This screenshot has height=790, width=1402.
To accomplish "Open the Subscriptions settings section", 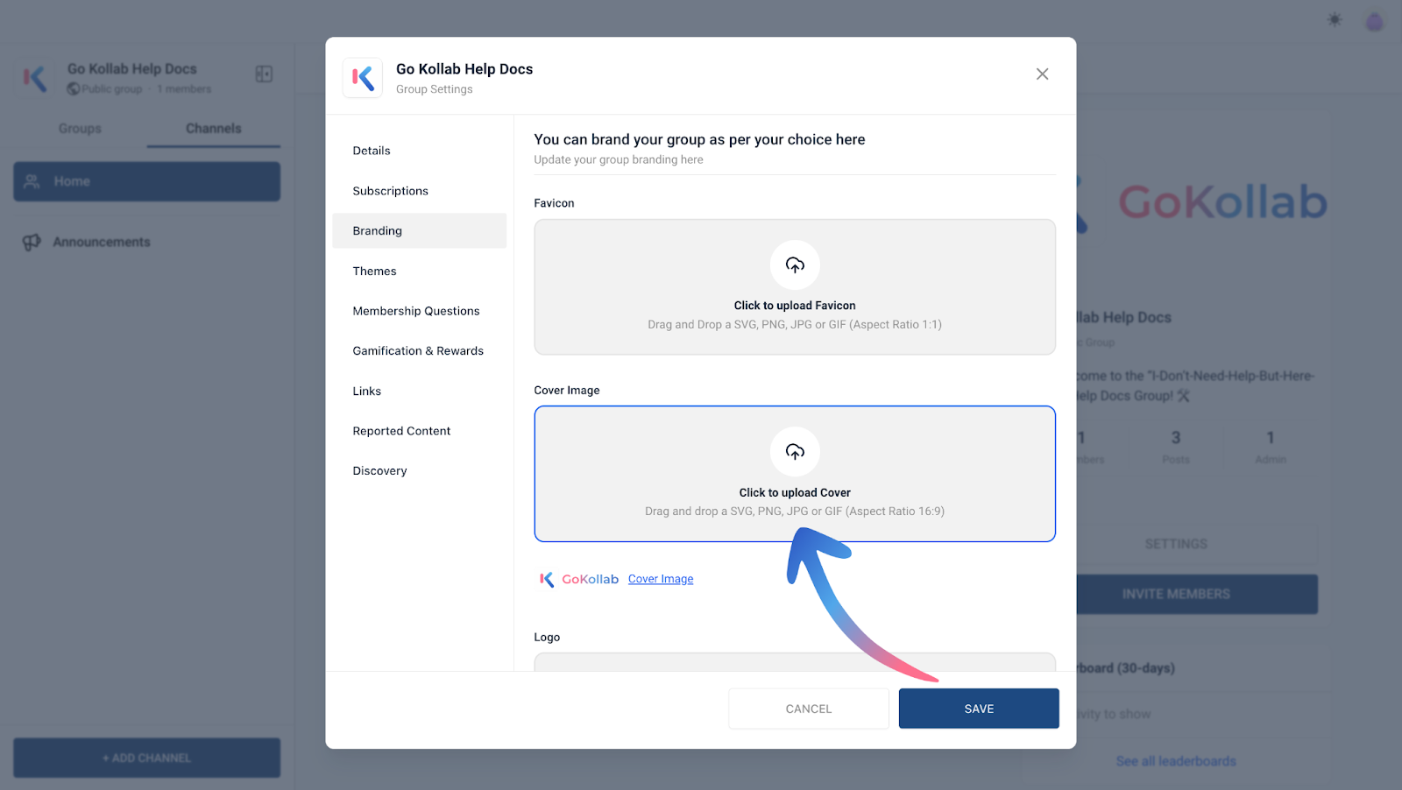I will point(419,191).
